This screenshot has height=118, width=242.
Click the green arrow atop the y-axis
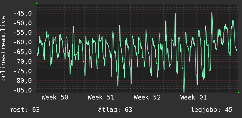tap(37, 3)
